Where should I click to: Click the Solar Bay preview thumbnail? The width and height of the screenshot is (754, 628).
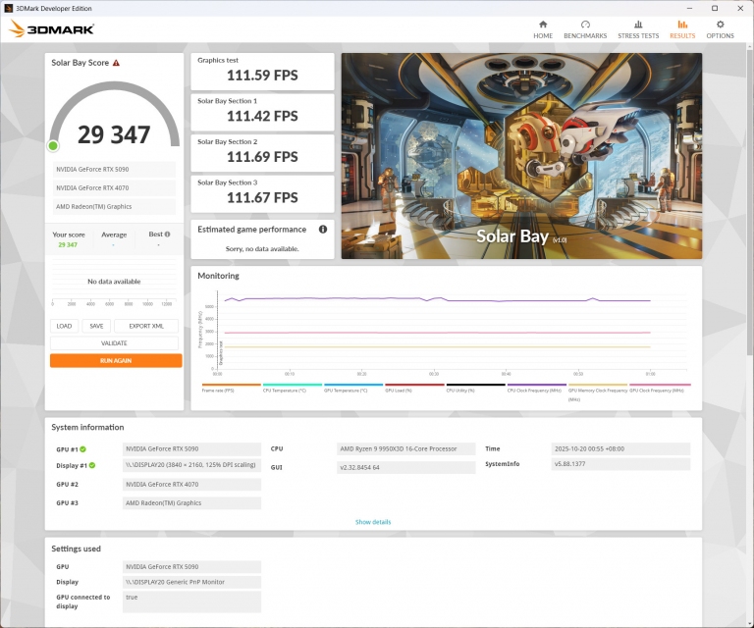coord(521,156)
